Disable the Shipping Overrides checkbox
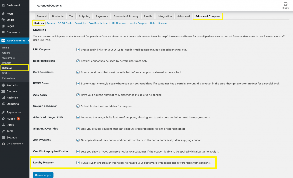 tap(78, 129)
